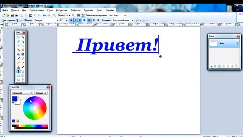Set text alignment to center
The height and width of the screenshot is (137, 243).
[x=94, y=20]
